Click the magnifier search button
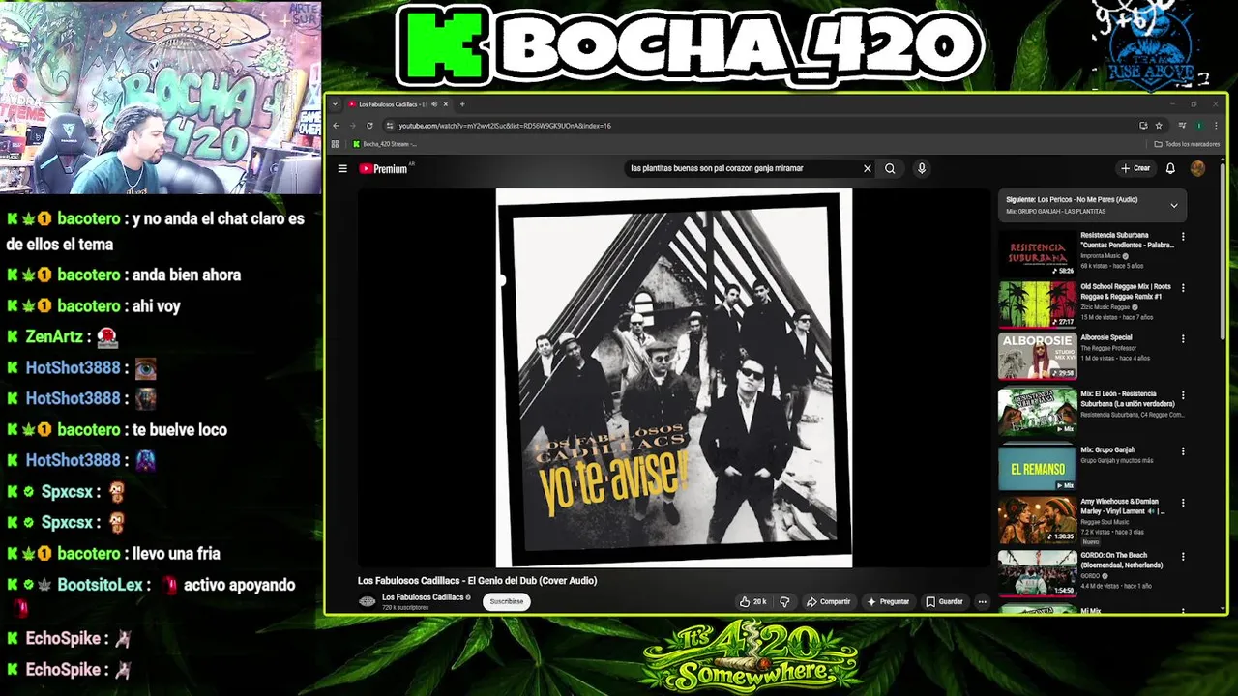Viewport: 1238px width, 696px height. 890,168
